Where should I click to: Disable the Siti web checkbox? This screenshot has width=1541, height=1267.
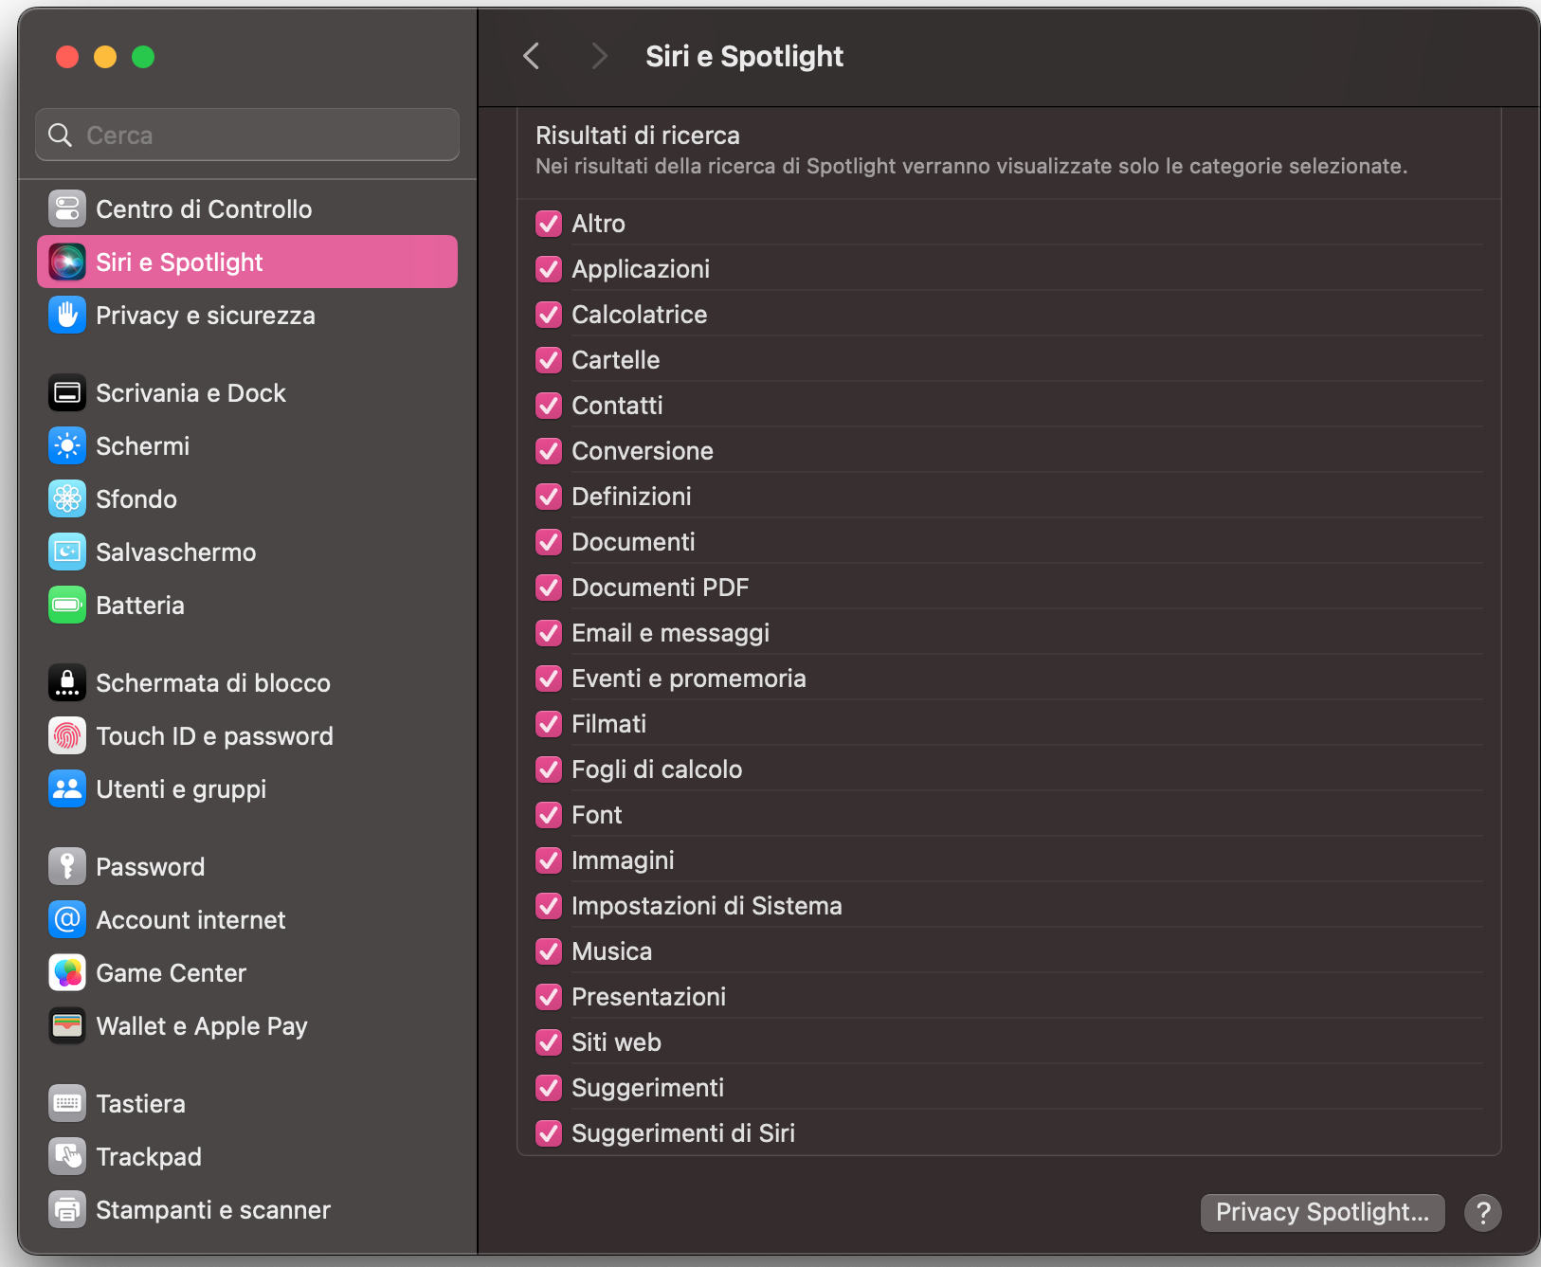[549, 1042]
